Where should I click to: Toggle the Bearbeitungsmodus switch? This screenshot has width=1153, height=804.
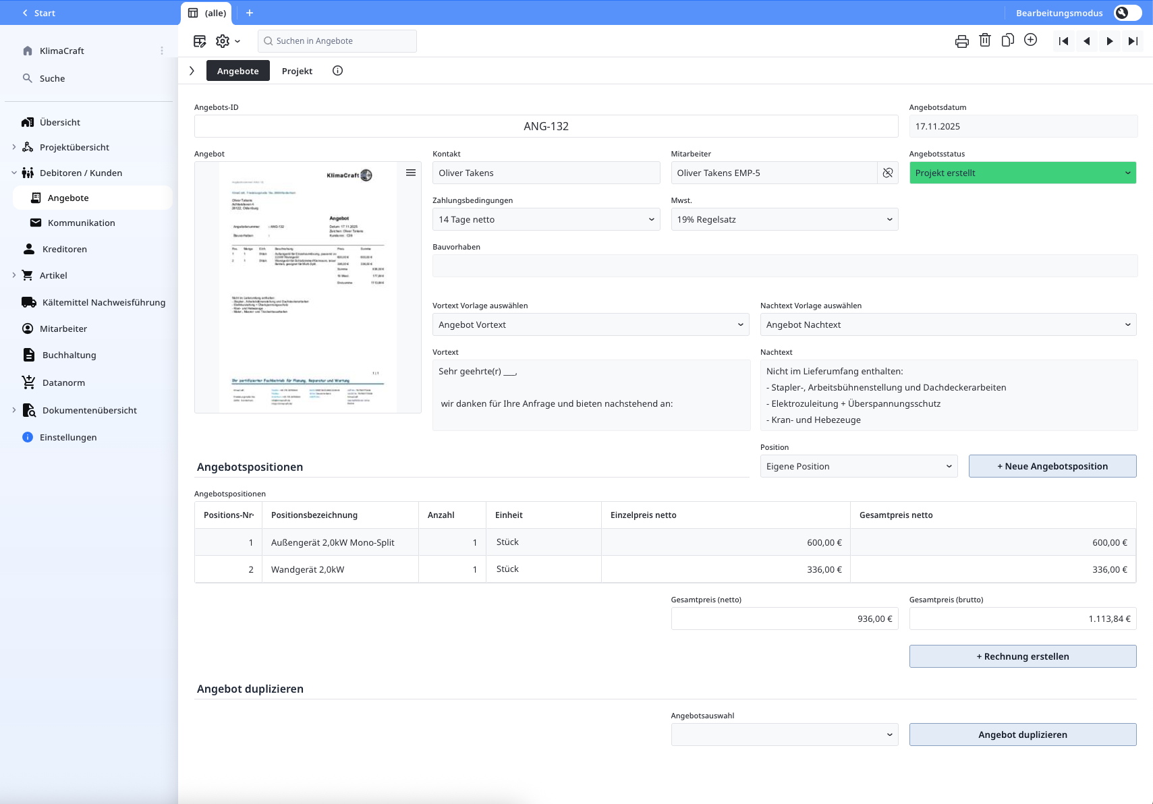(x=1127, y=13)
